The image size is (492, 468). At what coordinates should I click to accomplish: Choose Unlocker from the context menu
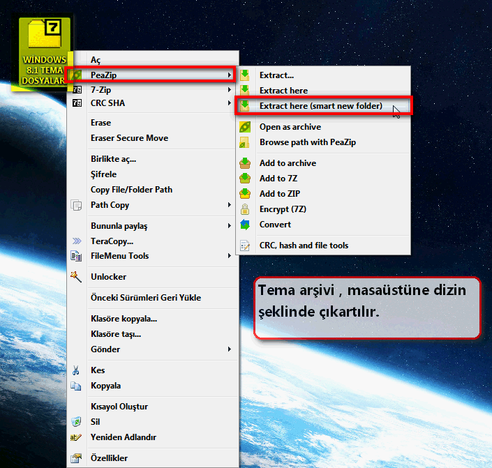(x=153, y=277)
